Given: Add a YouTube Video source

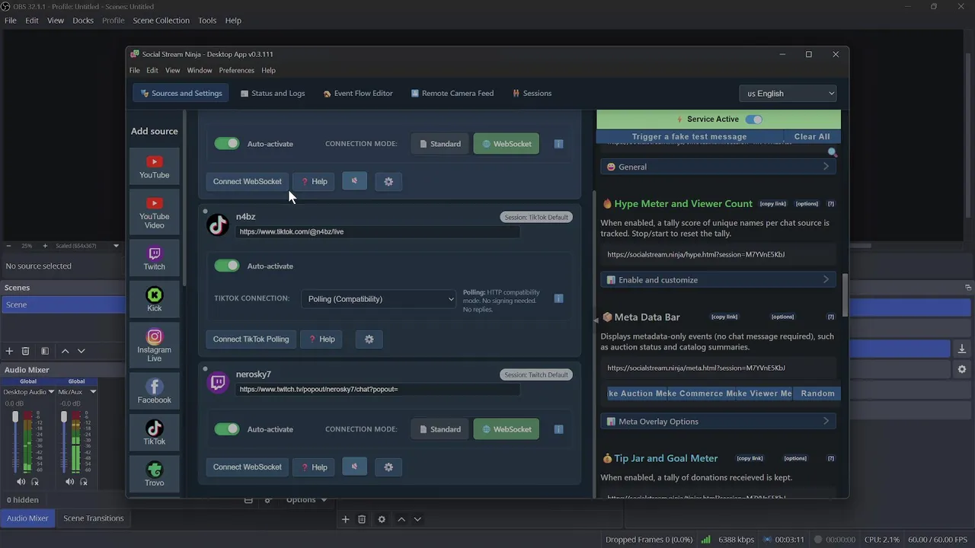Looking at the screenshot, I should point(154,212).
